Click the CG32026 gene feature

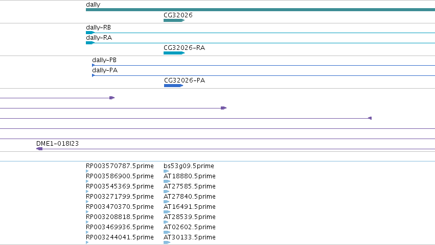[174, 20]
